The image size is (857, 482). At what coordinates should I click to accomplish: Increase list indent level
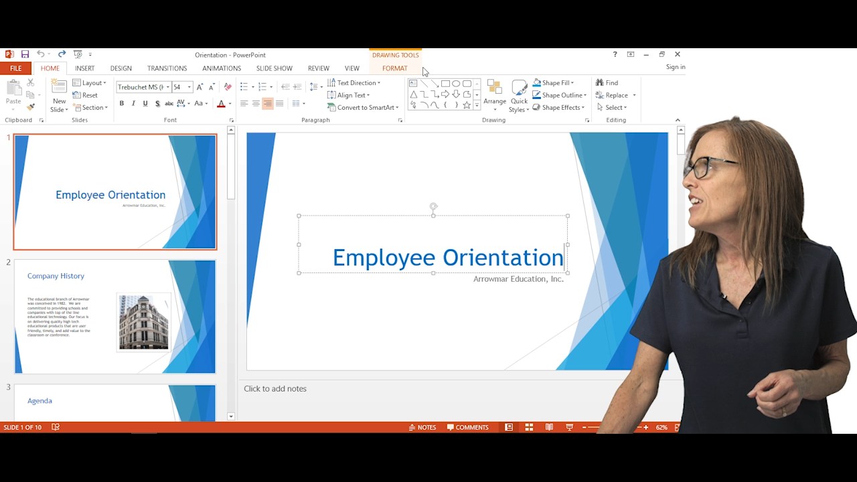pyautogui.click(x=297, y=87)
